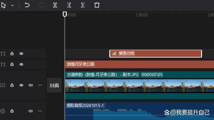Select the 提取音频20241015-1 audio clip
The image size is (214, 120).
coord(140,111)
